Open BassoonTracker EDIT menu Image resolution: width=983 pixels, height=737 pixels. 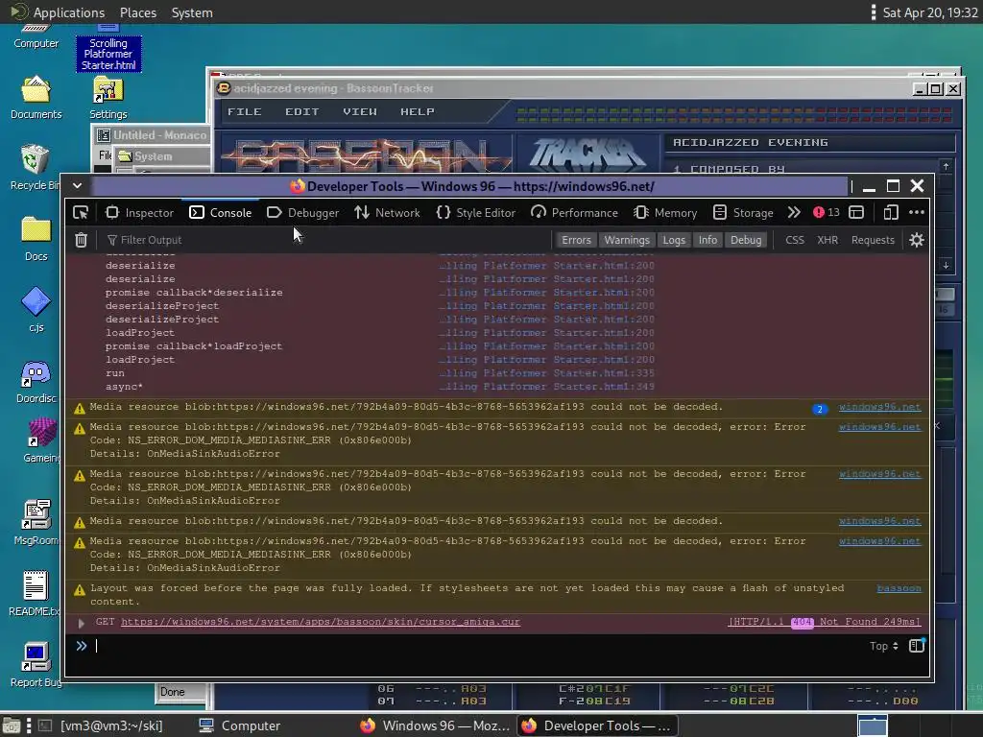click(302, 111)
